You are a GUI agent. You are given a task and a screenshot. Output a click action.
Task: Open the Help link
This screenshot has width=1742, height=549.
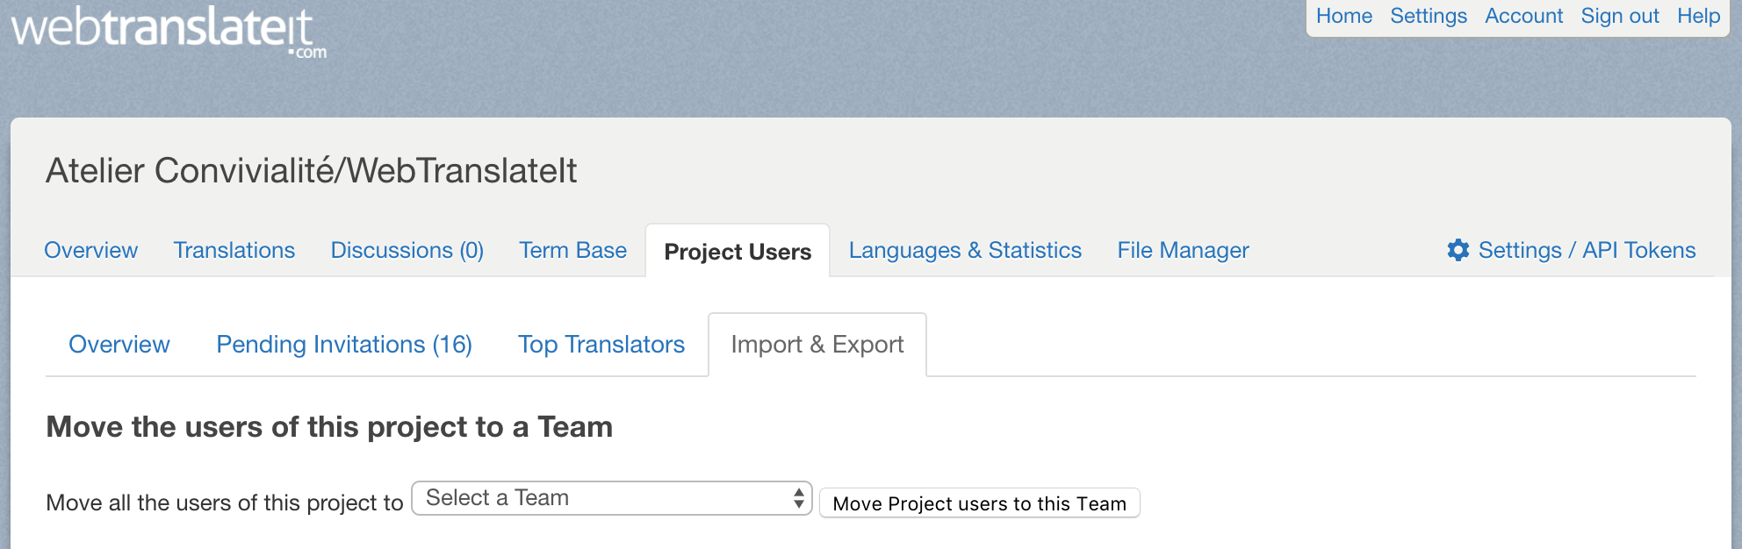tap(1698, 17)
